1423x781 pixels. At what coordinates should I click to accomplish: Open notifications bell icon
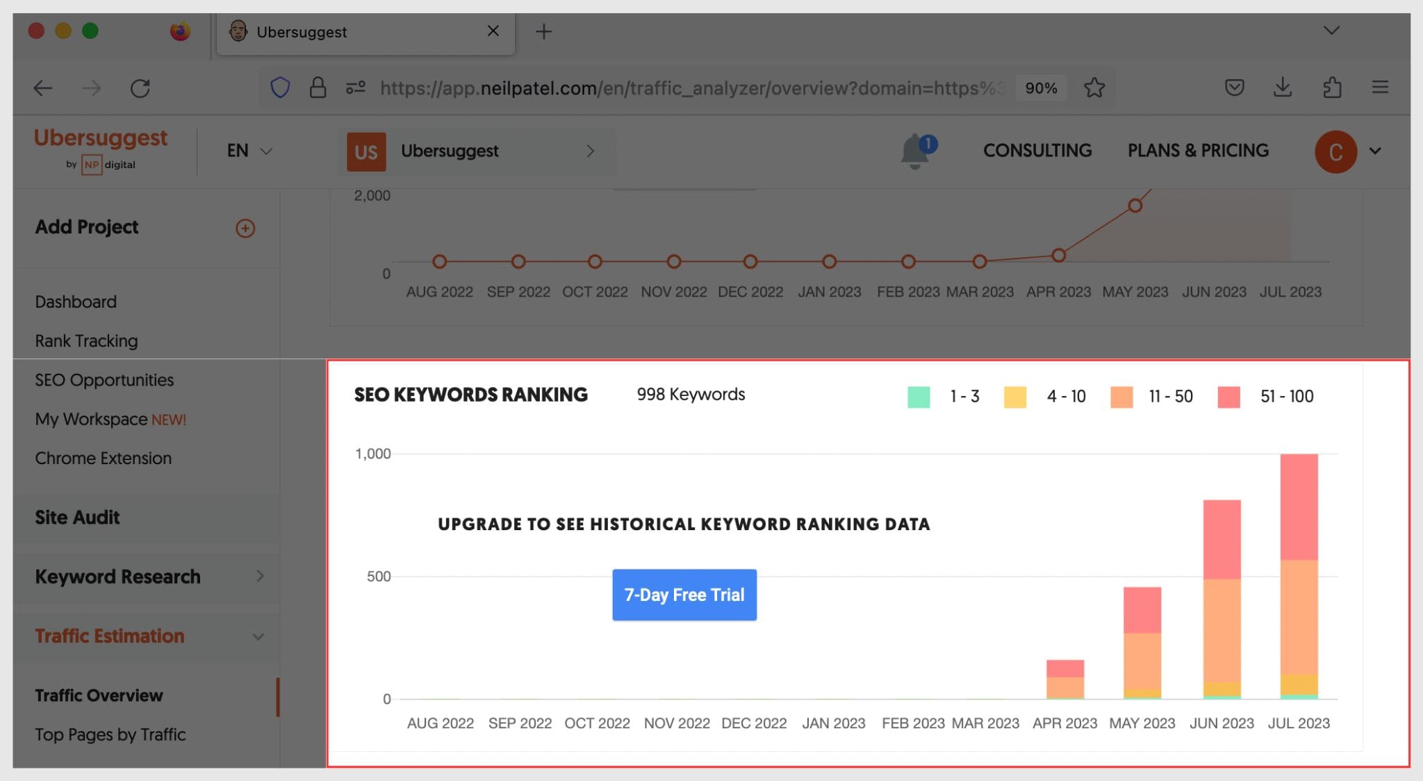point(917,151)
